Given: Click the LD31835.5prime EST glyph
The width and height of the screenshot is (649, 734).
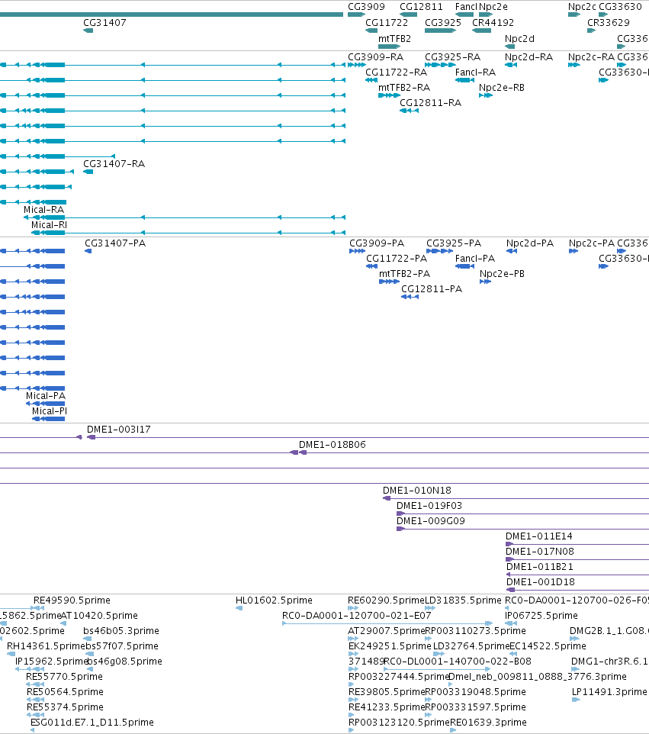Looking at the screenshot, I should pos(430,608).
